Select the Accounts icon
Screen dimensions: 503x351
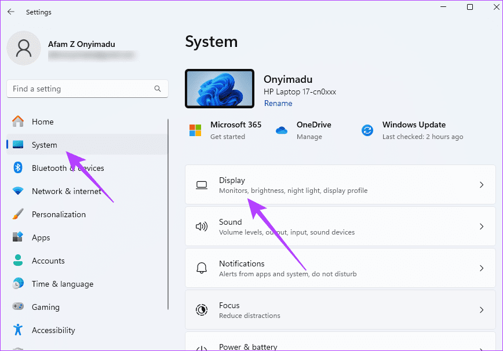18,261
